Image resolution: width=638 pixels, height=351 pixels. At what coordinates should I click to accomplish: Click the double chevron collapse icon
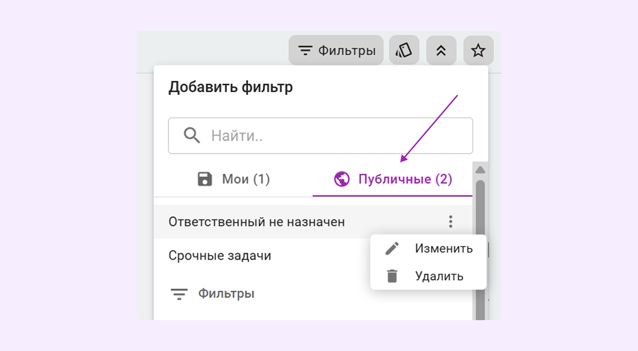click(441, 50)
